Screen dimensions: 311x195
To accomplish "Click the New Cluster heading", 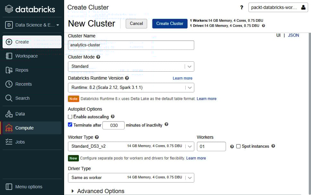I will tap(92, 24).
